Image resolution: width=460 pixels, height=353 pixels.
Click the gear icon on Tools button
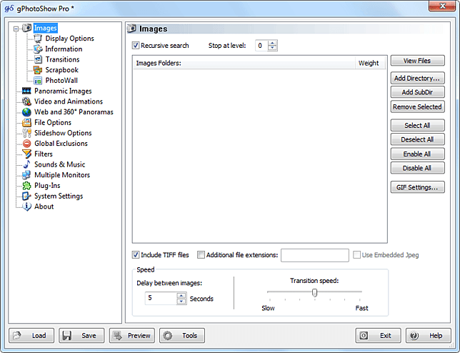[x=168, y=335]
